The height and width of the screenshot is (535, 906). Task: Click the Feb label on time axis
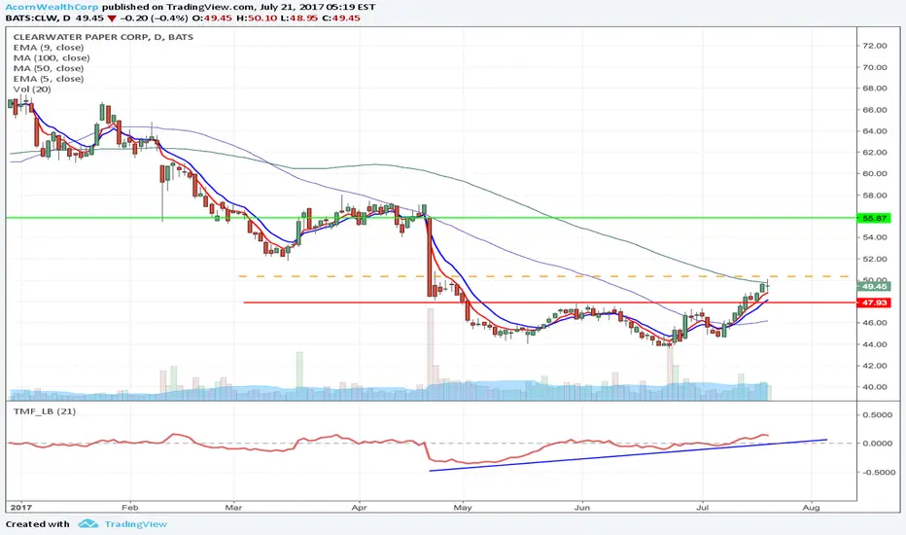(130, 507)
